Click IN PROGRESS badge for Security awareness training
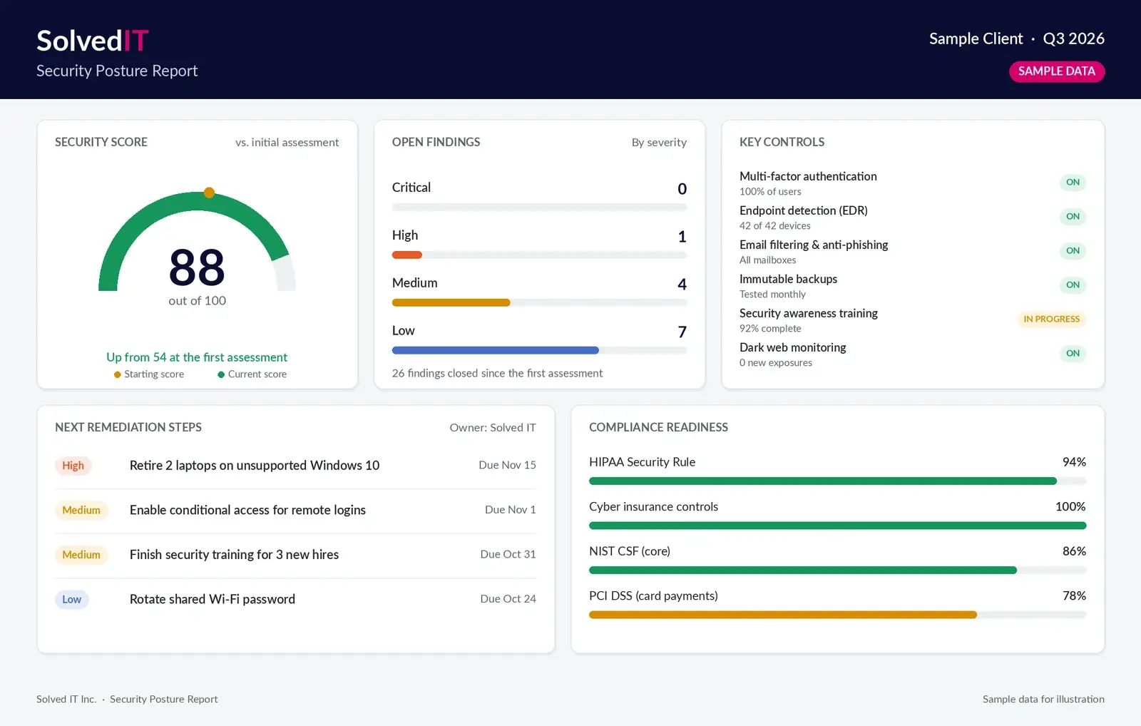The width and height of the screenshot is (1141, 726). point(1051,319)
